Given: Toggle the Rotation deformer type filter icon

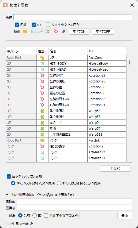Looking at the screenshot, I should click(x=56, y=31).
